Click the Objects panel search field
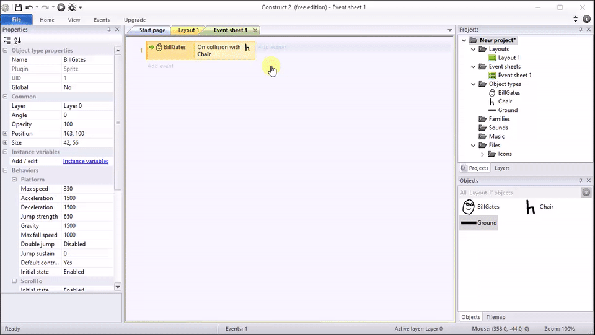This screenshot has width=595, height=335. tap(519, 193)
